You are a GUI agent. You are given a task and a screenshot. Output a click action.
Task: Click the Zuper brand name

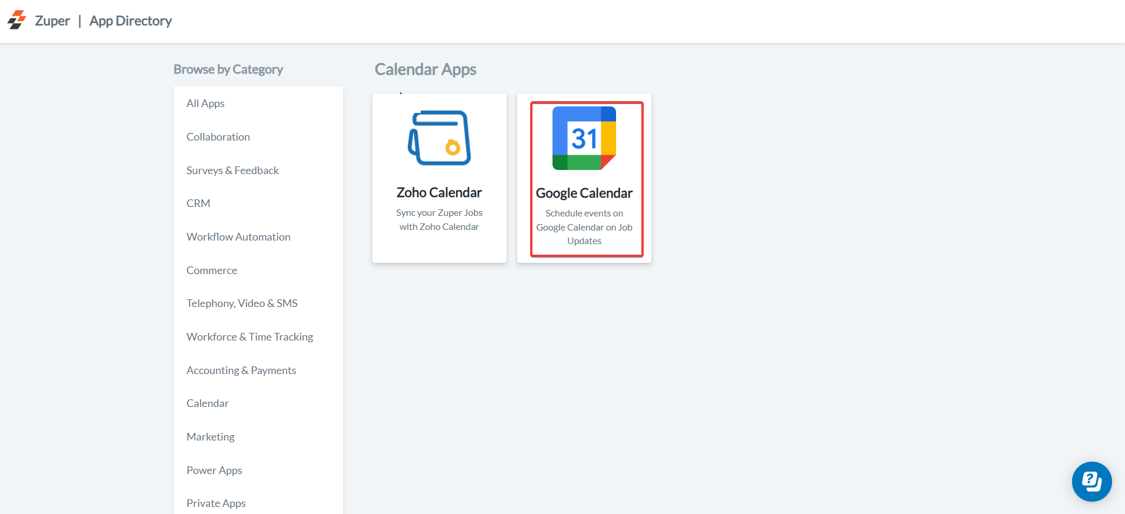[52, 21]
